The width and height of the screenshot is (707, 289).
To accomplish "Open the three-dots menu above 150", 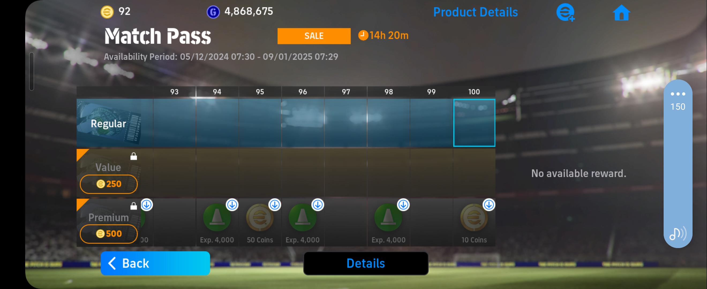I will coord(678,94).
